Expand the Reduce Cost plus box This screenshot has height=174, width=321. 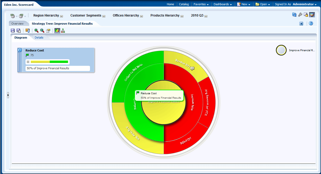coord(28,62)
